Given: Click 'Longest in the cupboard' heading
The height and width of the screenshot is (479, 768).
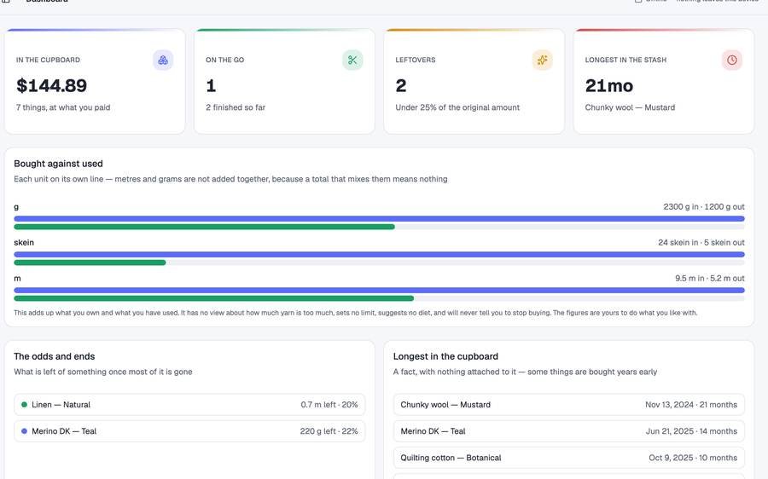Looking at the screenshot, I should click(445, 356).
